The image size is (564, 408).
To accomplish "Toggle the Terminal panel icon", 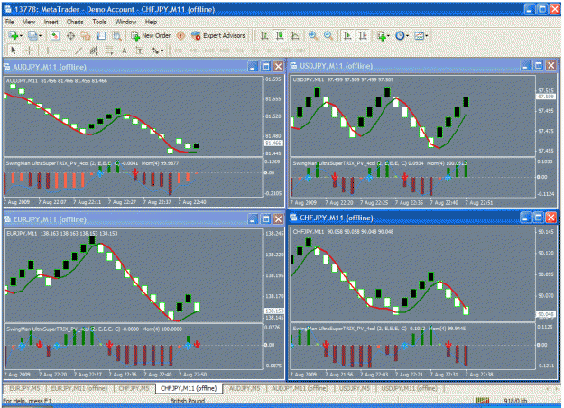I will pos(101,35).
